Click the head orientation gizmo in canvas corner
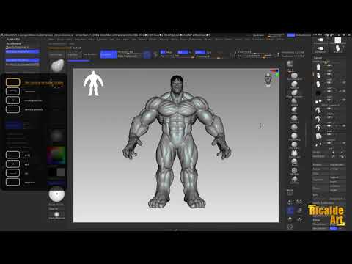The width and height of the screenshot is (352, 264). point(268,80)
